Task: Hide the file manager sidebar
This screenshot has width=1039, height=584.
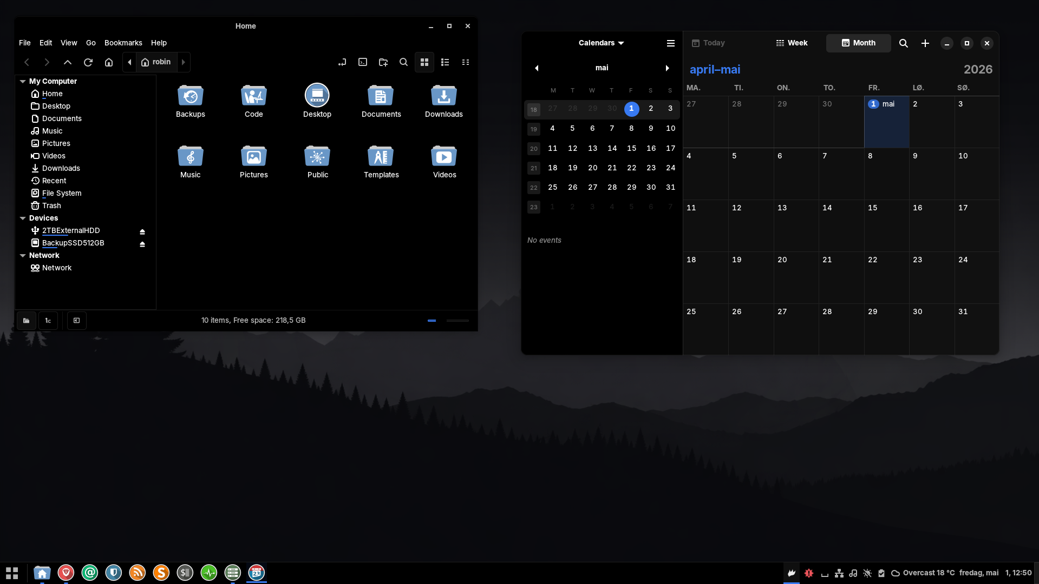Action: point(77,321)
